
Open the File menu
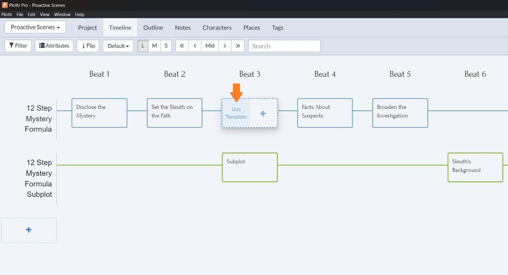20,14
